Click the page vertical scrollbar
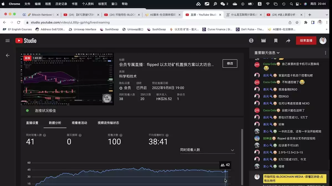The height and width of the screenshot is (186, 332). pos(242,157)
